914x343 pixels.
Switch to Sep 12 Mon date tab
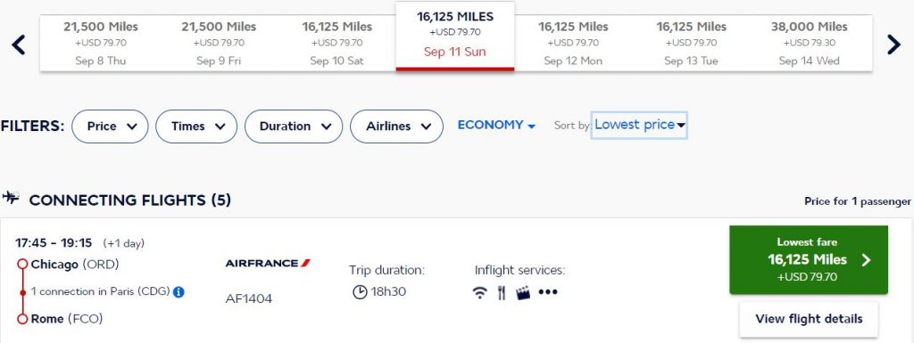click(x=573, y=44)
